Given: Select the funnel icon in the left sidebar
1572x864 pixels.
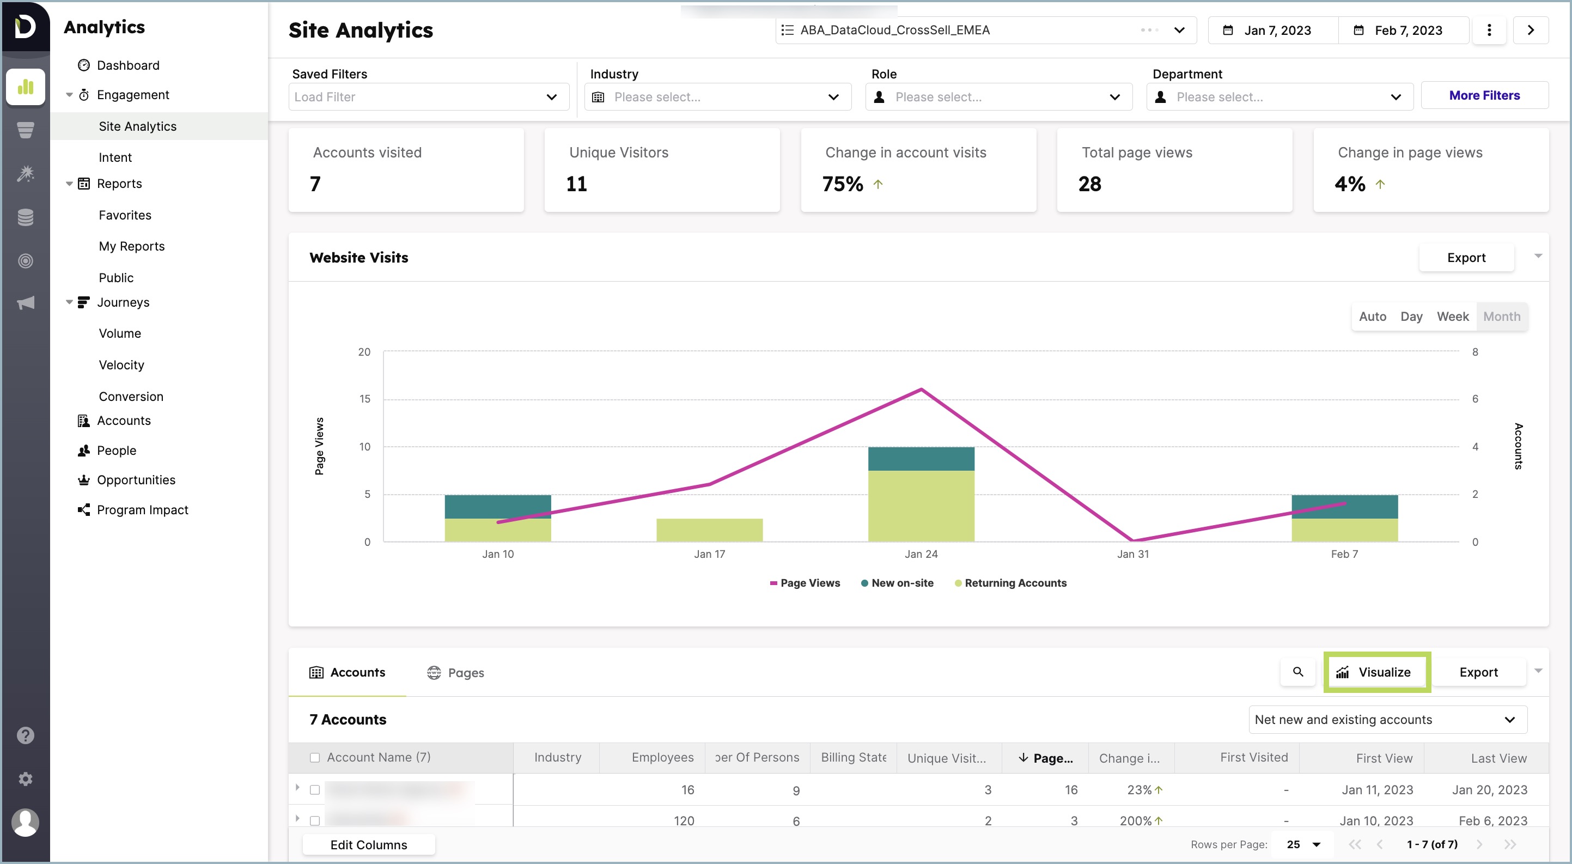Looking at the screenshot, I should [26, 130].
